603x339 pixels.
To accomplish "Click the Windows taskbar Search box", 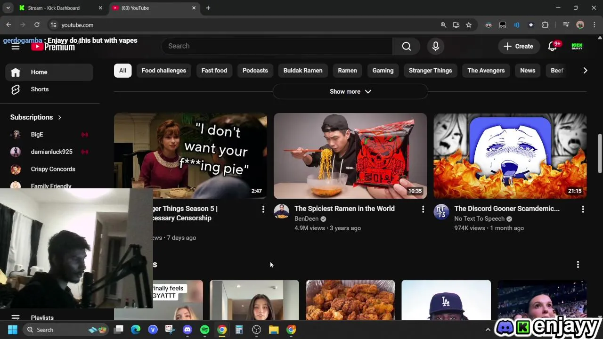I will click(66, 330).
